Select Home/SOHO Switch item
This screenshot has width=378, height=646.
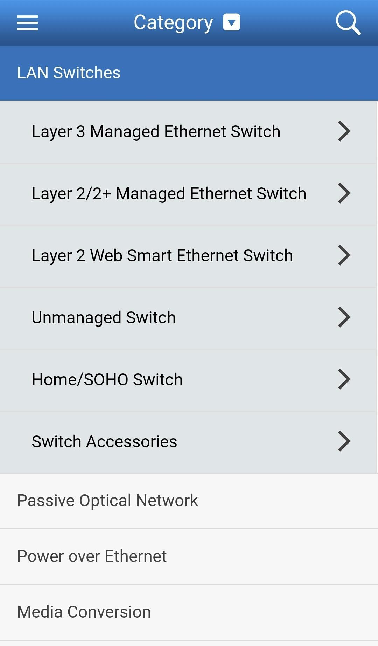107,380
